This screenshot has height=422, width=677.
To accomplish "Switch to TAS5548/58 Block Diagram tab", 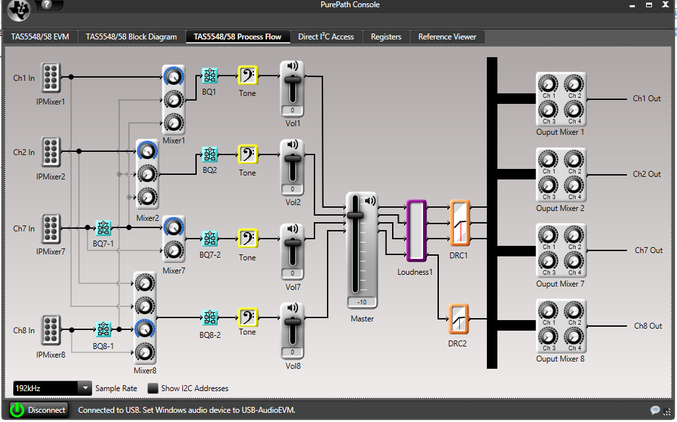I will click(x=132, y=37).
